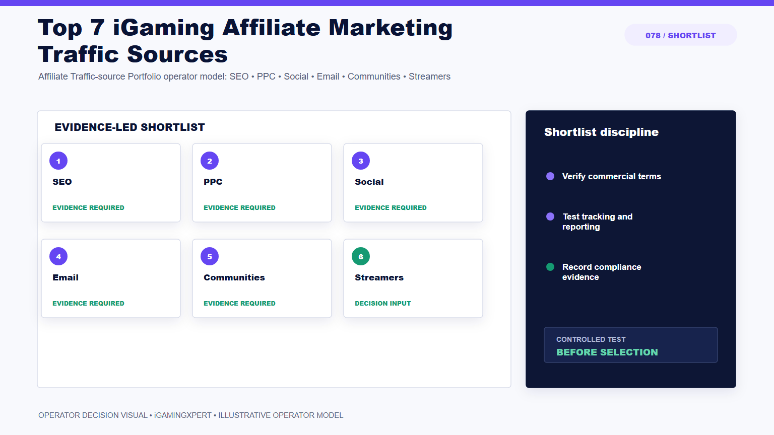Click the Streamers card title
Screen dimensions: 774x435
coord(379,277)
